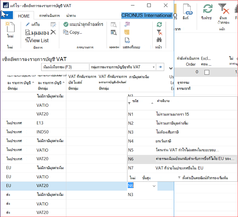Select N7 VAT ที่จ่ายในประเทศอื่นใน EU
The height and width of the screenshot is (217, 238).
(182, 168)
